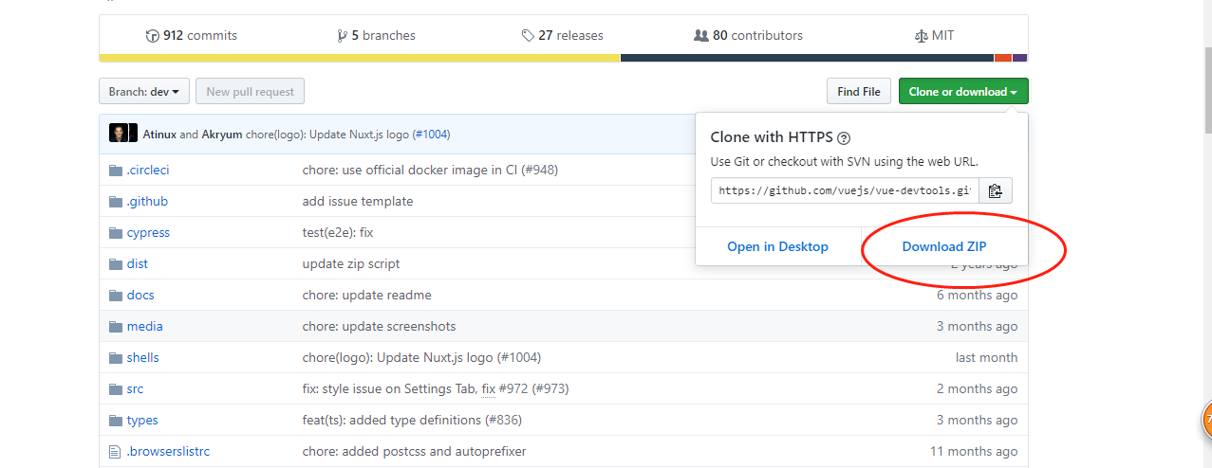Click the help icon beside Clone with HTTPS

[844, 137]
